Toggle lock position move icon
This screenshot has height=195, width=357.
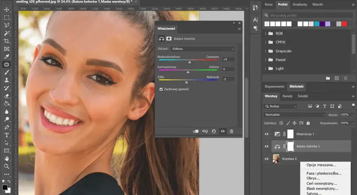click(295, 123)
